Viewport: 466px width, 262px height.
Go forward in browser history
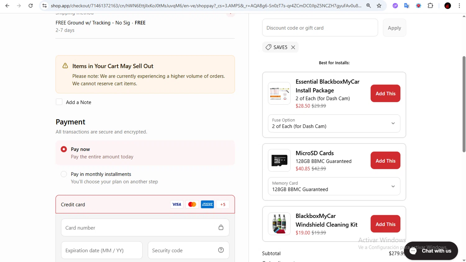pyautogui.click(x=19, y=6)
